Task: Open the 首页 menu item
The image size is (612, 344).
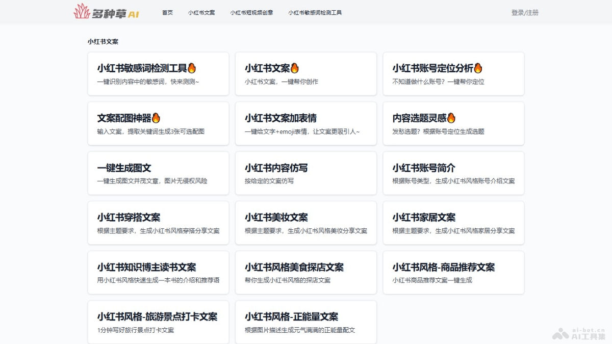Action: coord(167,13)
